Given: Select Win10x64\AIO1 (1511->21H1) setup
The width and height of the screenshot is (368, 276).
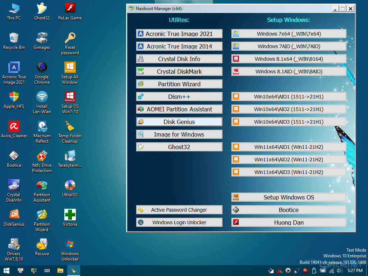Looking at the screenshot, I should pyautogui.click(x=289, y=97).
